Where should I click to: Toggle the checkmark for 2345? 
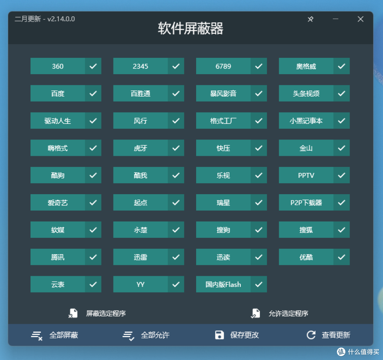tap(176, 66)
